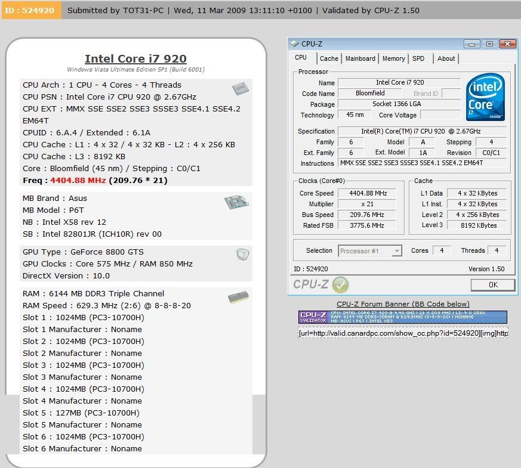This screenshot has height=468, width=521.
Task: Click the BB code URL text field
Action: [x=403, y=333]
